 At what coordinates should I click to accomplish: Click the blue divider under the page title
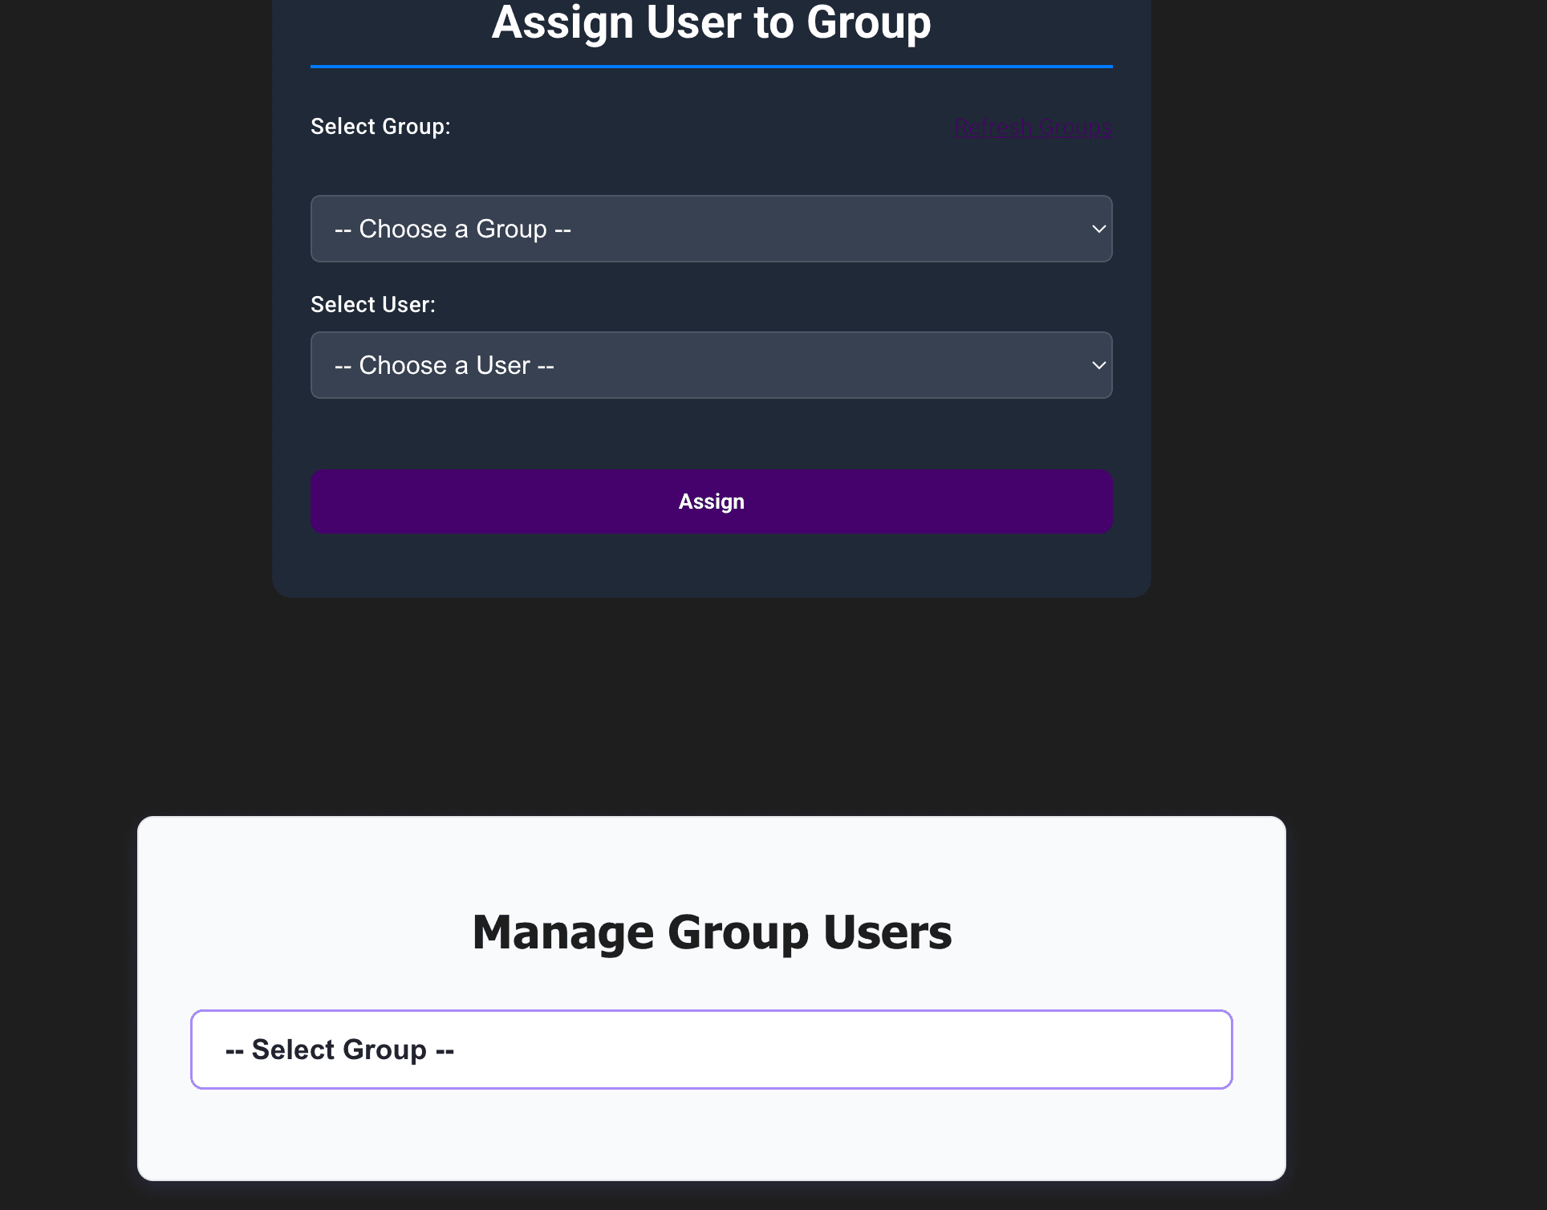711,67
